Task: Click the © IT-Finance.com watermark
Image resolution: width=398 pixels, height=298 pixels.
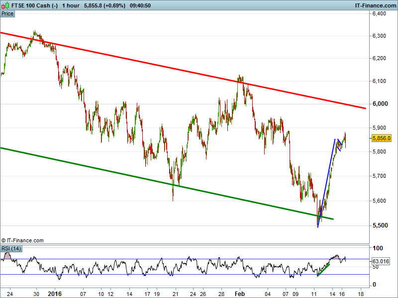Action: tap(22, 240)
